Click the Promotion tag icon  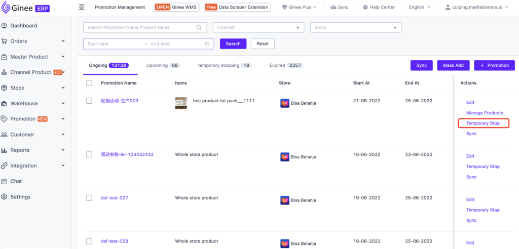pos(4,119)
